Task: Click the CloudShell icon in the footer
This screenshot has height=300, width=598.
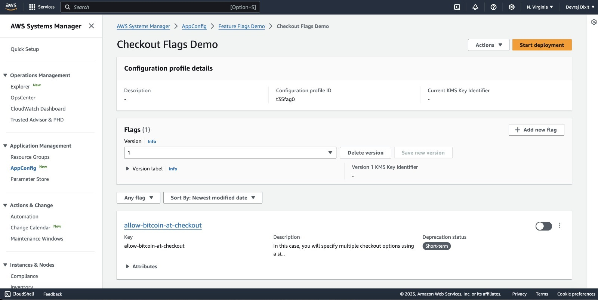Action: pyautogui.click(x=7, y=294)
